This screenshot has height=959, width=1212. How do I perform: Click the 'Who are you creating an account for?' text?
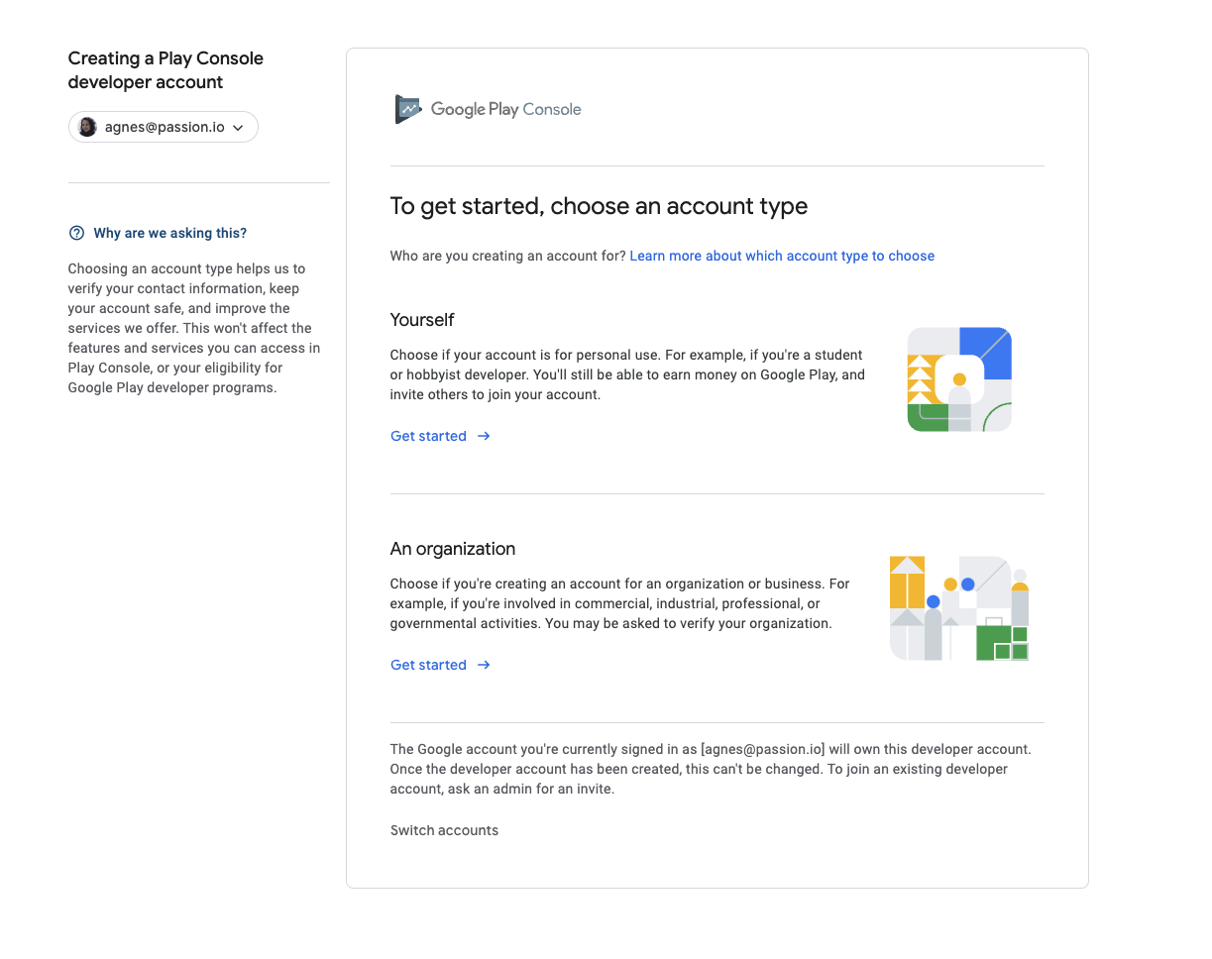point(507,256)
